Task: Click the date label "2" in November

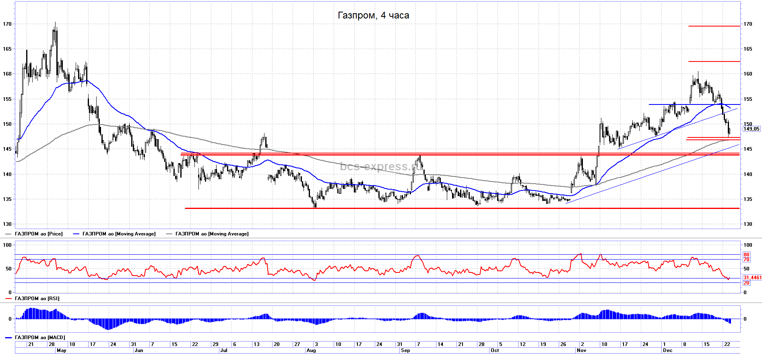Action: (x=582, y=344)
